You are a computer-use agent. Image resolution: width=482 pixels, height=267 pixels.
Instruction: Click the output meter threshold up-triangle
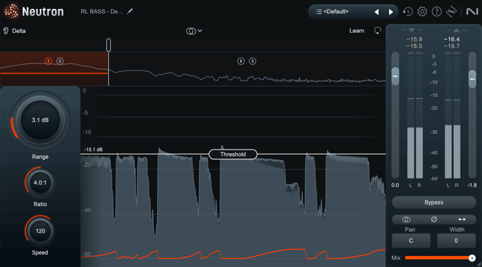click(x=457, y=30)
